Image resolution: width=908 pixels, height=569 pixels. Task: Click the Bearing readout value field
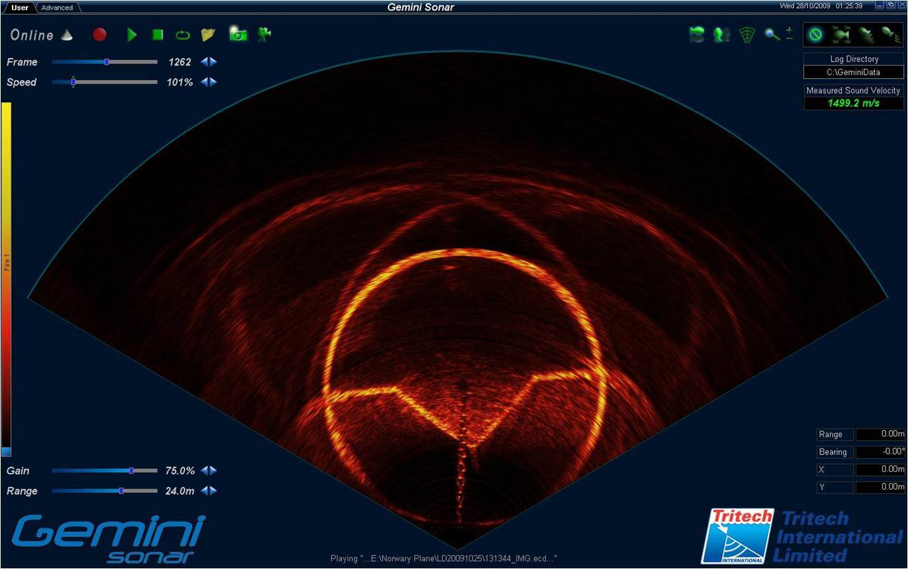point(880,452)
